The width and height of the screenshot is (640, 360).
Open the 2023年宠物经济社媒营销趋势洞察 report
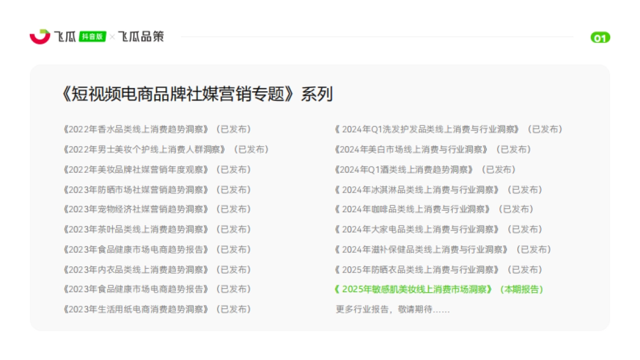pyautogui.click(x=135, y=210)
